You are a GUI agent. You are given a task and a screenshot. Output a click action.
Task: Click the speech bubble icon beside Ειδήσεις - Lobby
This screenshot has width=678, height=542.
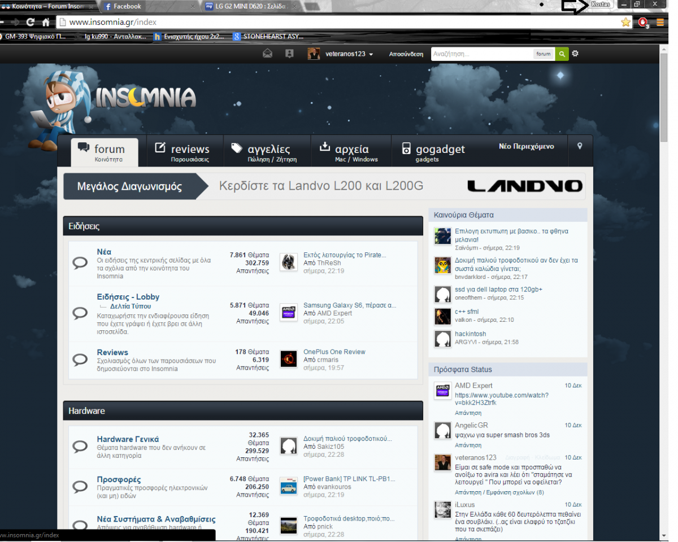pos(80,312)
